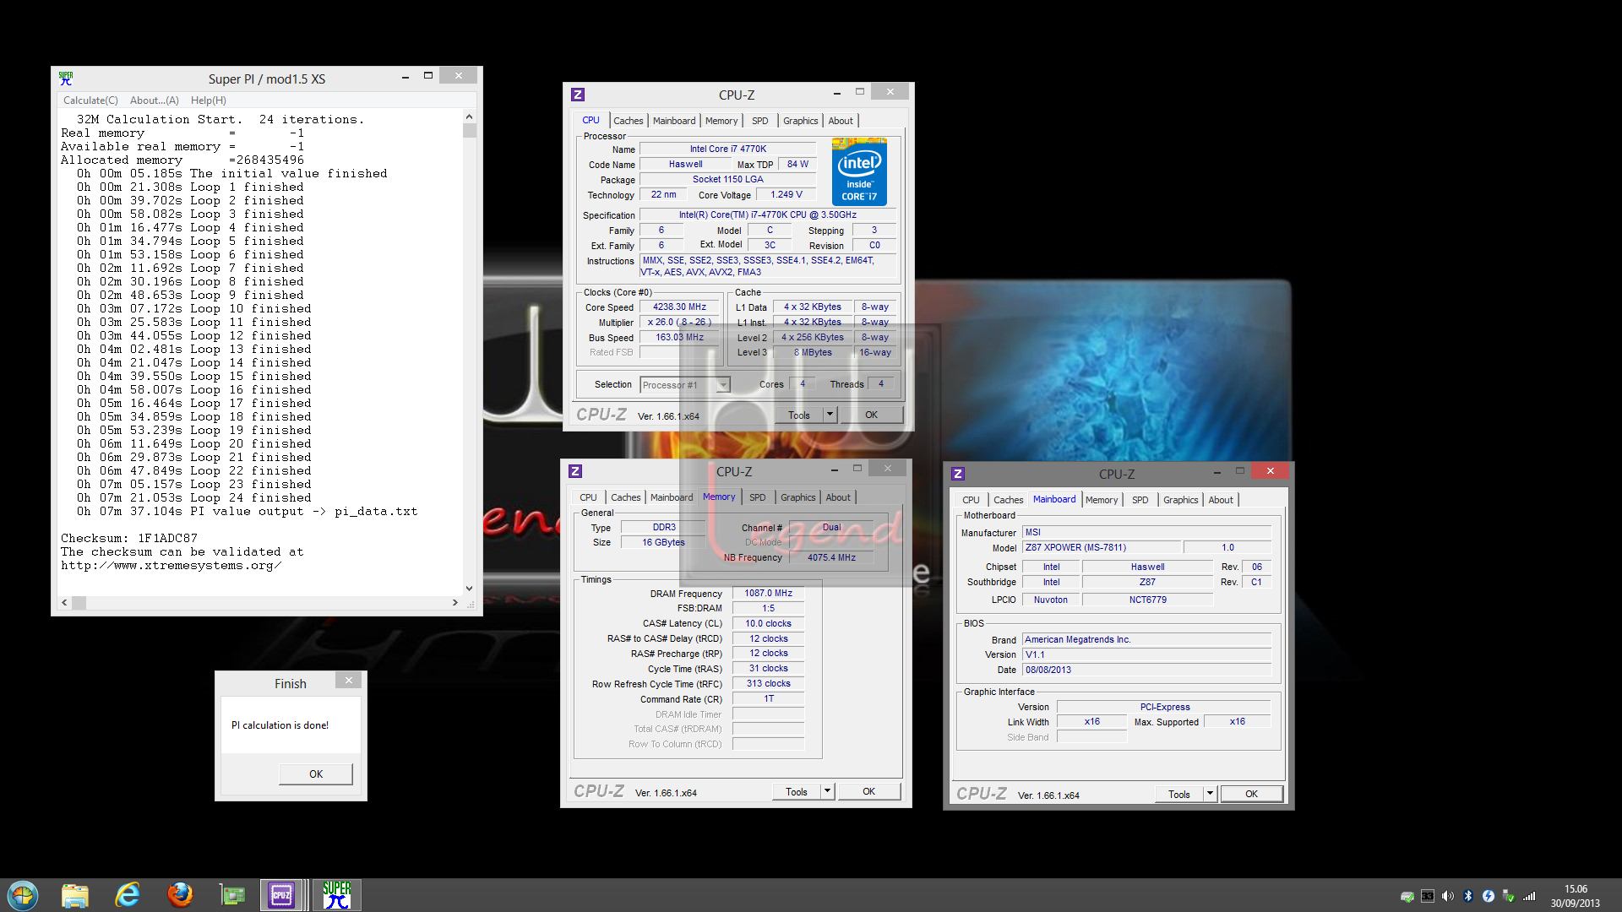
Task: Open Caches tab in Mainboard CPU-Z window
Action: 1008,500
